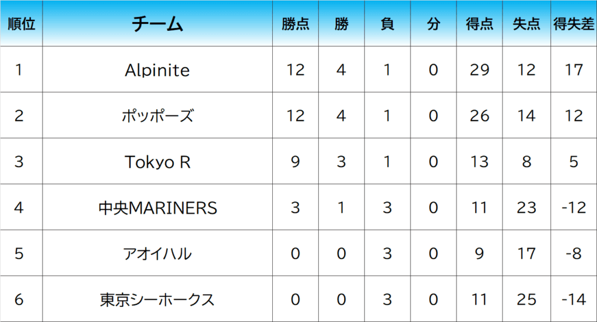Click Tokyo R's points value 9
597x322 pixels.
[296, 162]
